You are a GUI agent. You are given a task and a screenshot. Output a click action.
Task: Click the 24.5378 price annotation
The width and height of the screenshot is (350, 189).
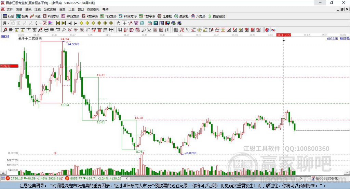point(73,44)
